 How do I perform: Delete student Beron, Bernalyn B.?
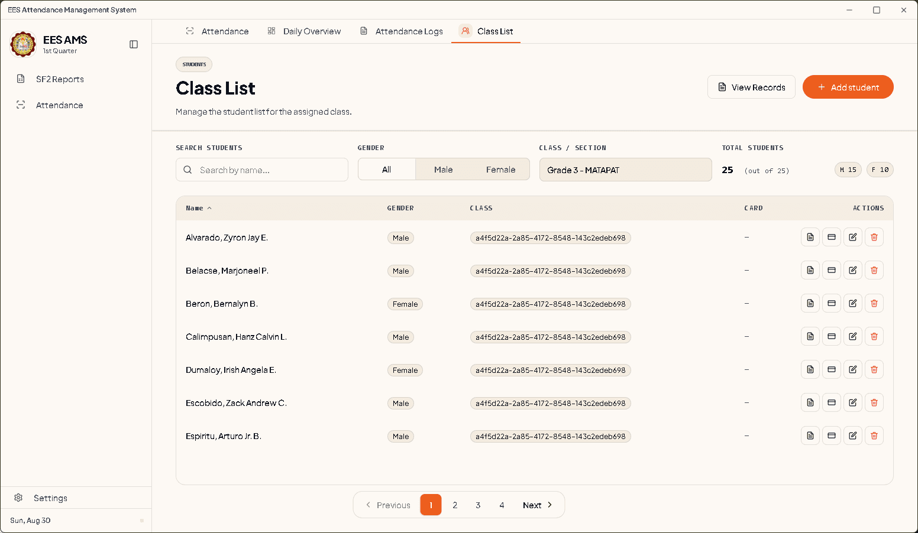pyautogui.click(x=874, y=303)
